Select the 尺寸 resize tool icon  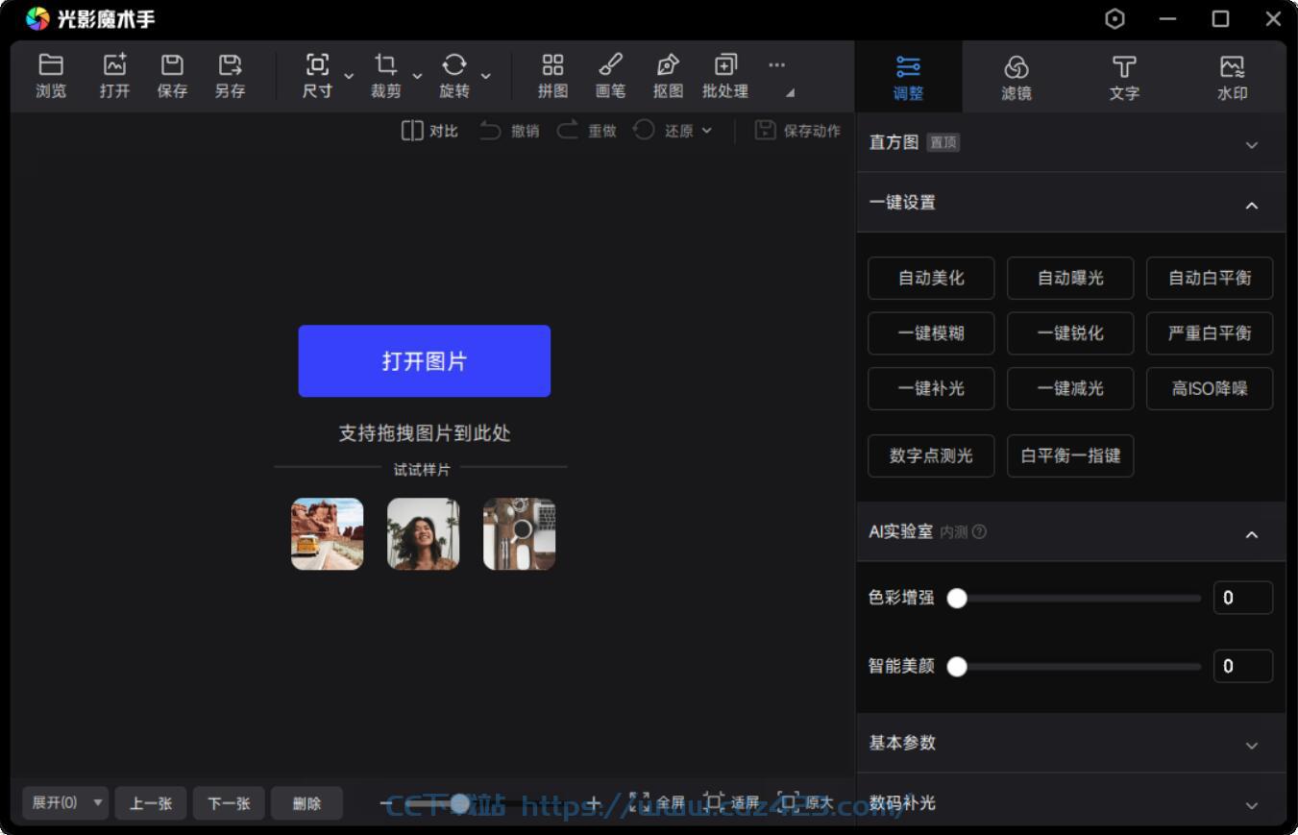coord(317,64)
